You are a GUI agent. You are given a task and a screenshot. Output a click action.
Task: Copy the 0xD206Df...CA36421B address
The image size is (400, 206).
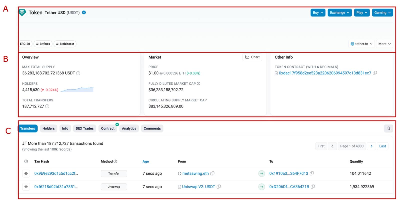(x=313, y=186)
